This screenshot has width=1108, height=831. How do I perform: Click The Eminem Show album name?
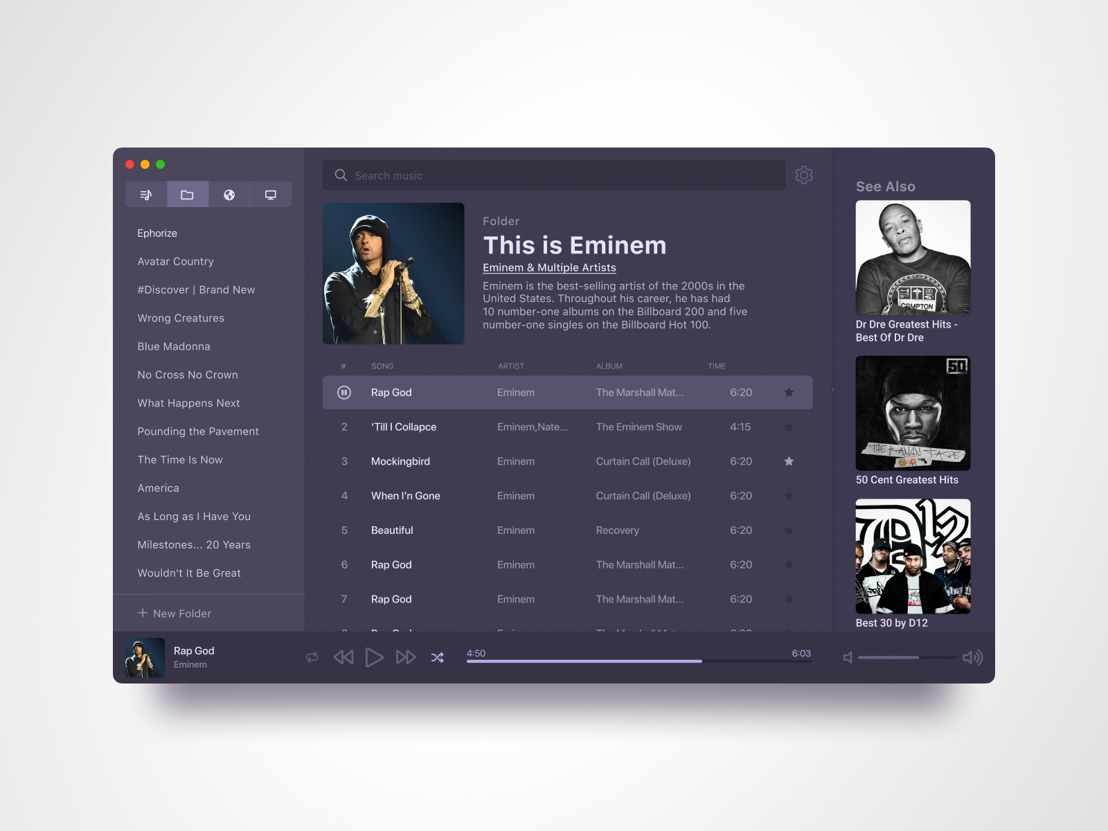pyautogui.click(x=639, y=427)
